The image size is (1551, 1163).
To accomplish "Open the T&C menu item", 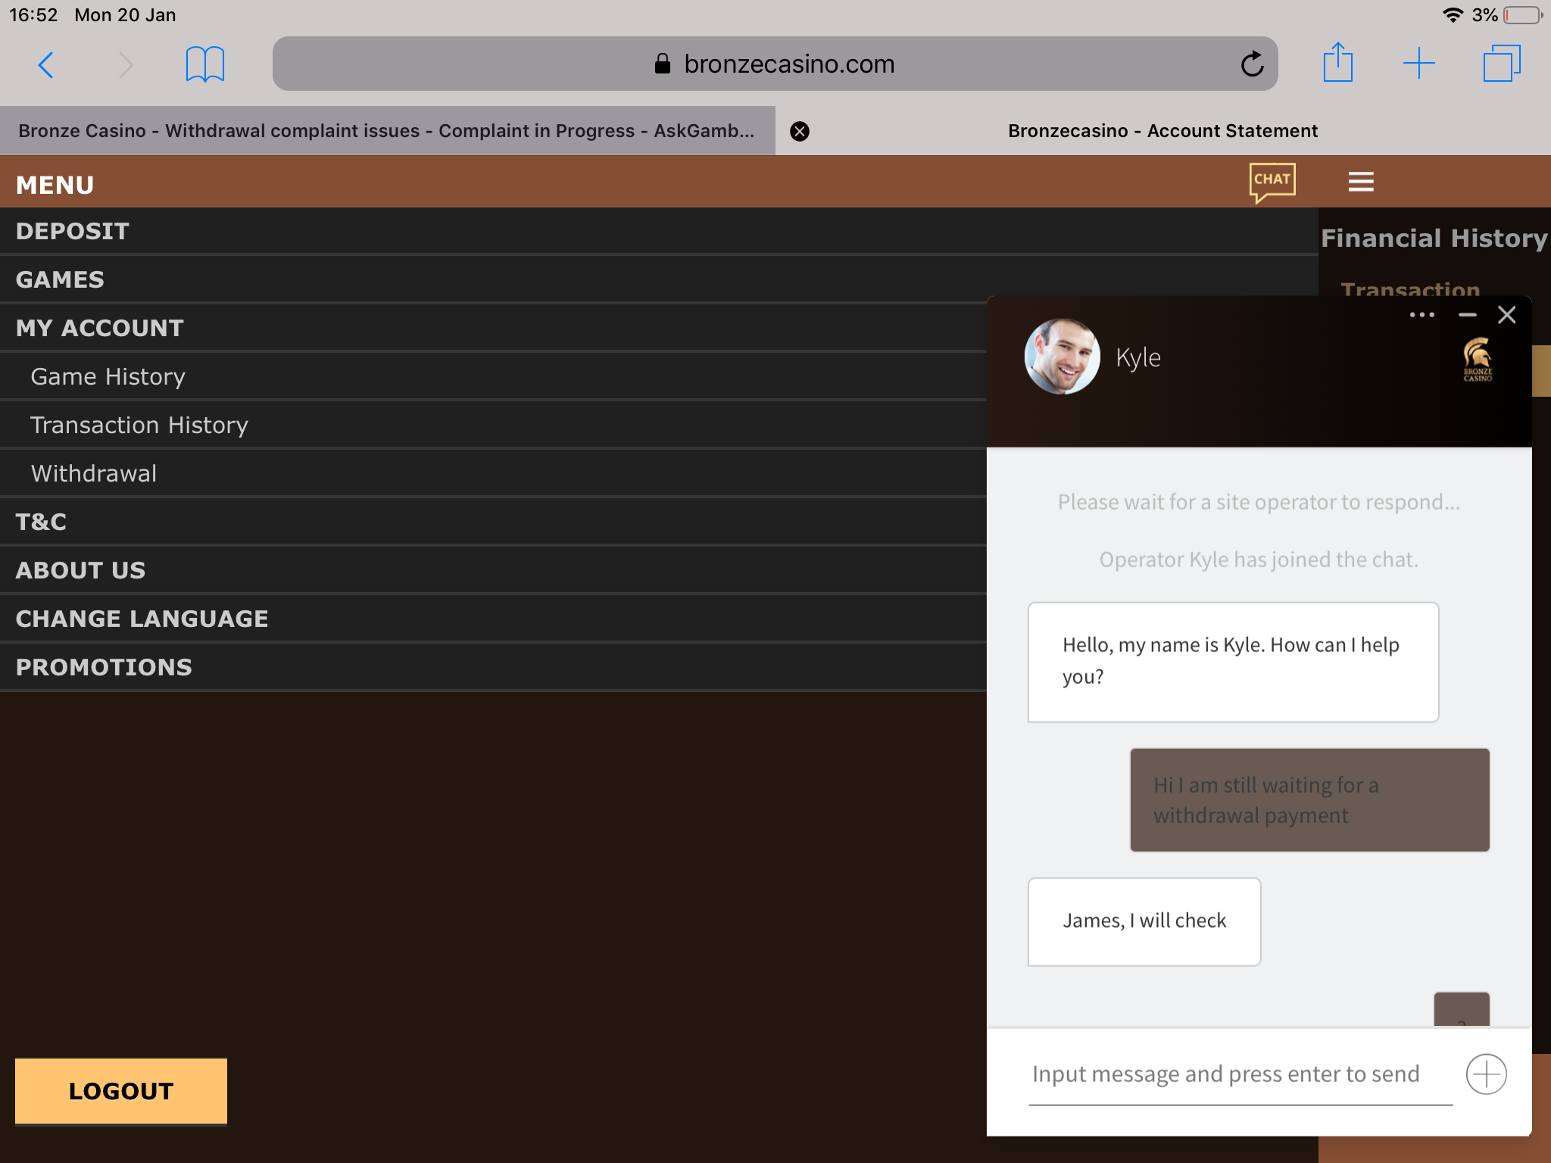I will [x=493, y=522].
